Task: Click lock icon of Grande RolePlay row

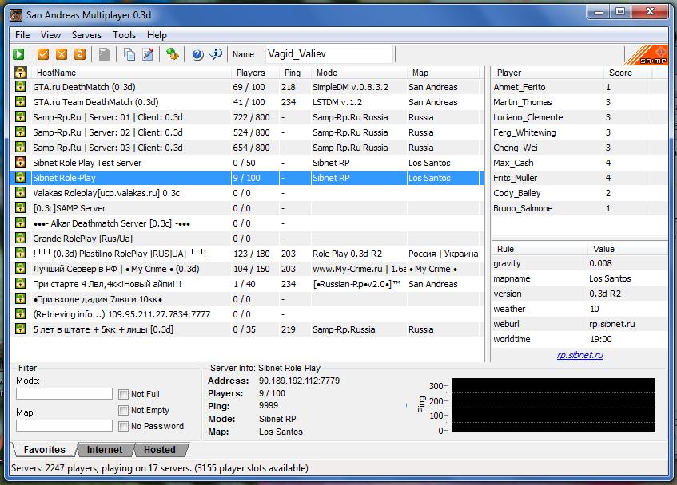Action: point(20,239)
